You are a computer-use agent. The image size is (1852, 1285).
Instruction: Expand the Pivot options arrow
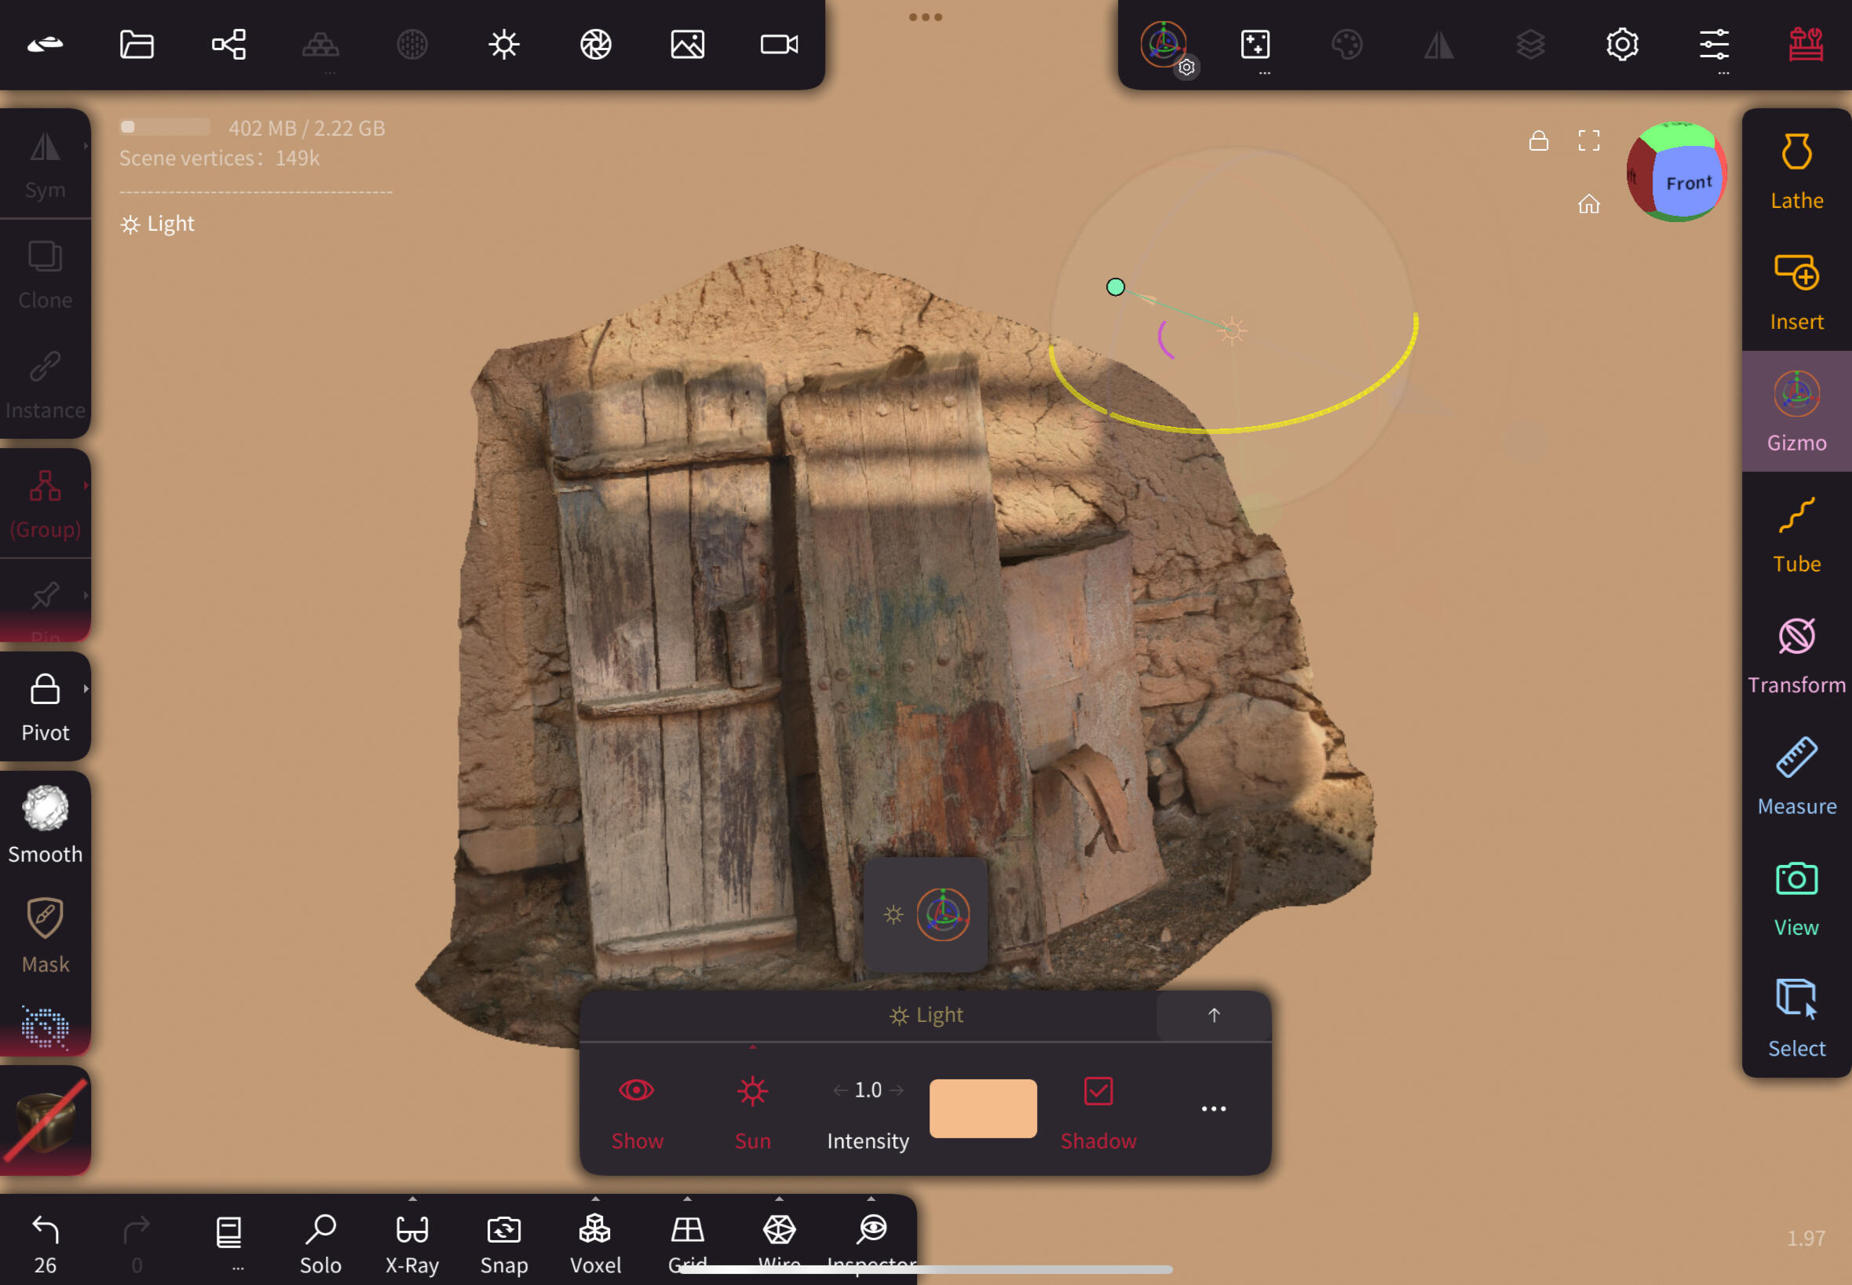[86, 688]
